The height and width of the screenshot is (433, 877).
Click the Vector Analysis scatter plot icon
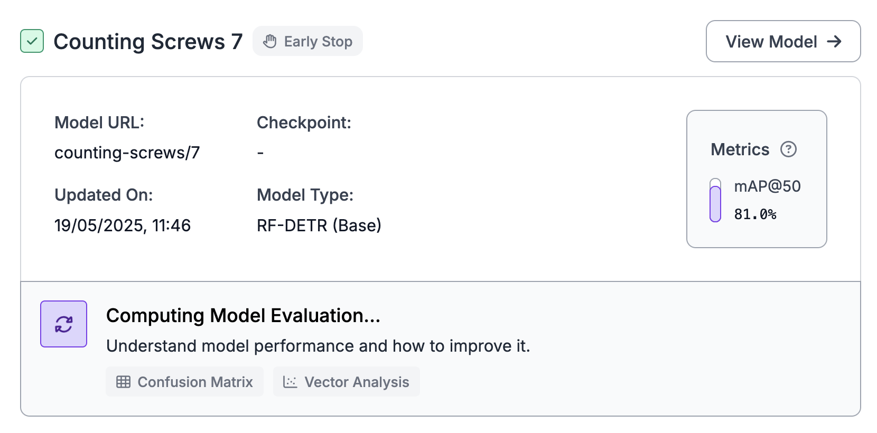[290, 382]
